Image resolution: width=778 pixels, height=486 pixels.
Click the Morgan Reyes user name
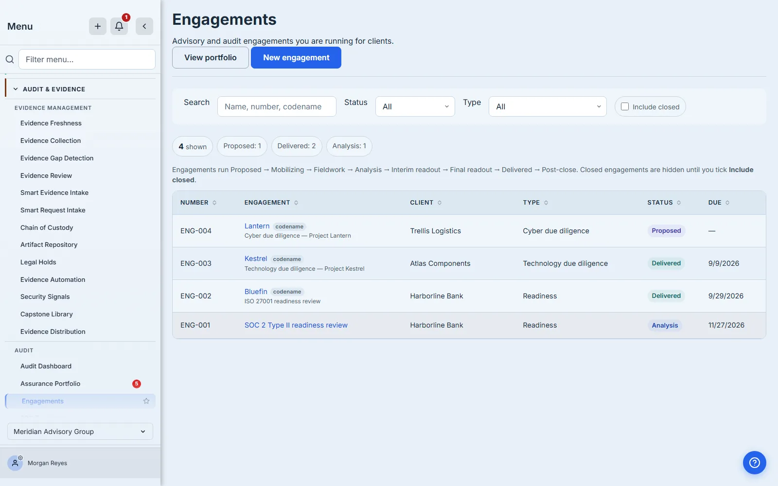(48, 463)
